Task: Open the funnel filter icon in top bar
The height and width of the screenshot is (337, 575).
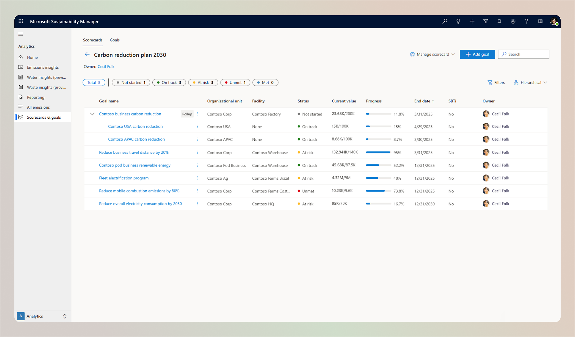Action: point(486,21)
